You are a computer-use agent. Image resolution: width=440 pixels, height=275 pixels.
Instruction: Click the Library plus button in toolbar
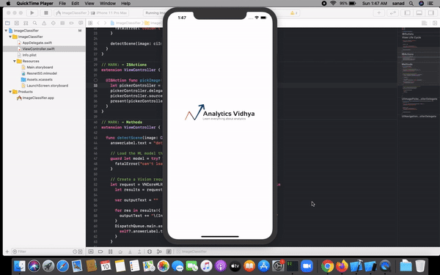(378, 12)
